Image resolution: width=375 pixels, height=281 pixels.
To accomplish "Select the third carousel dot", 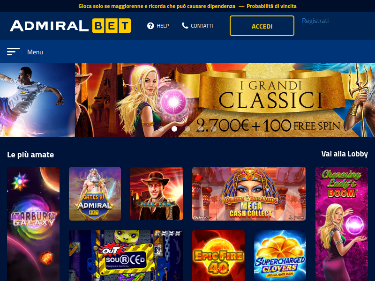I will pyautogui.click(x=188, y=129).
